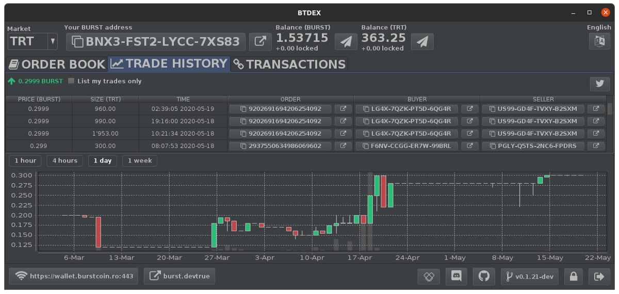
Task: Open the BURST address in explorer icon
Action: pyautogui.click(x=260, y=42)
